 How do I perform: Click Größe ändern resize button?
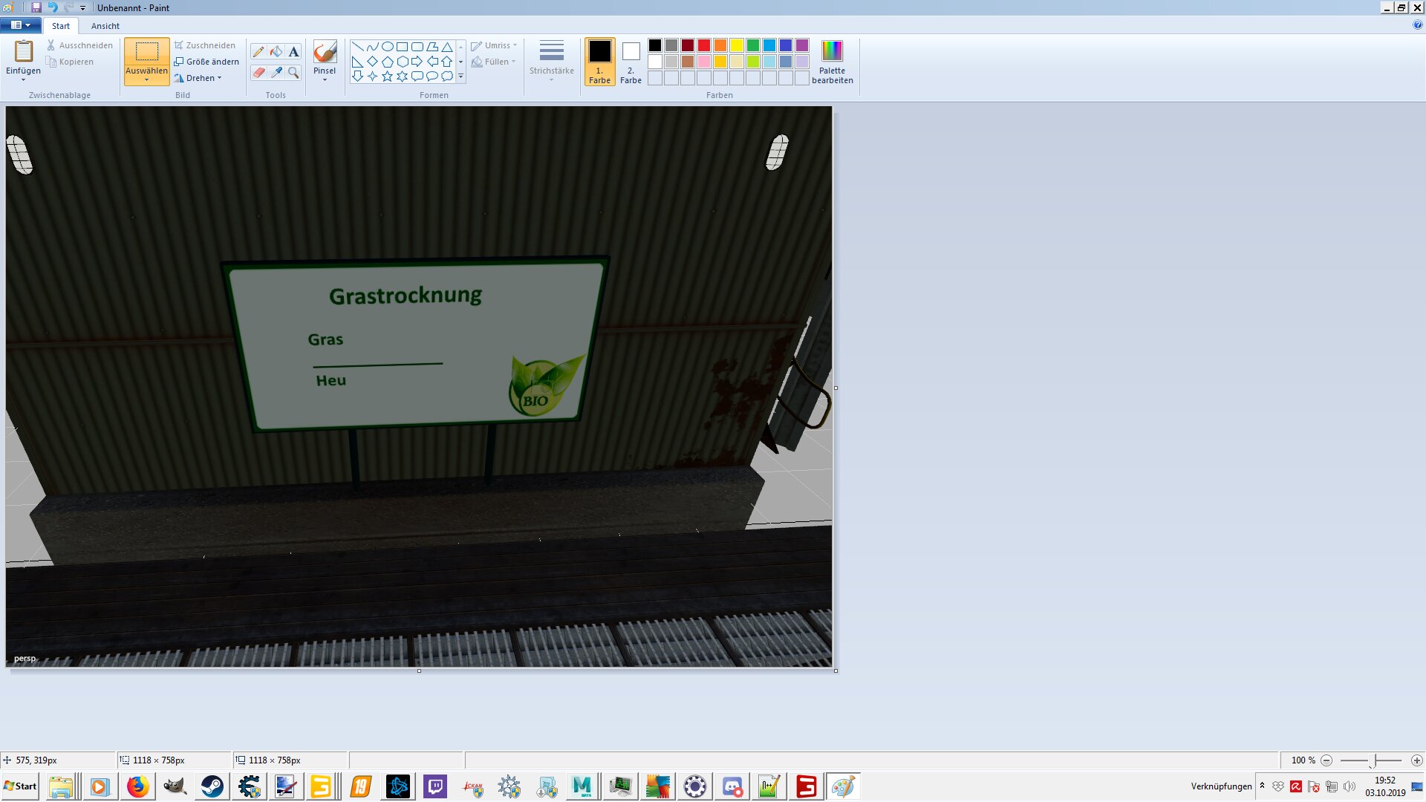(x=206, y=62)
